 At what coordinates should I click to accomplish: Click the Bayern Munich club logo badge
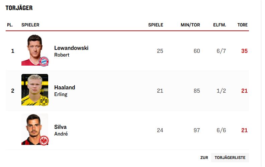44,61
